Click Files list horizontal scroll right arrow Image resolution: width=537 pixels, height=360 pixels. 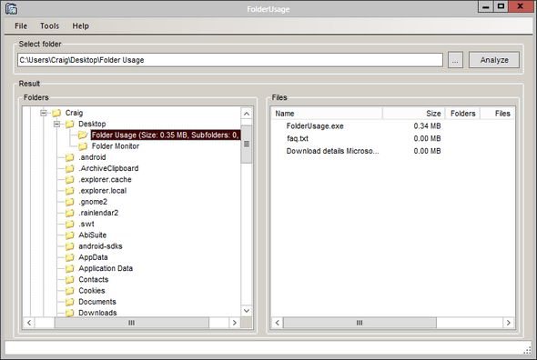point(508,323)
